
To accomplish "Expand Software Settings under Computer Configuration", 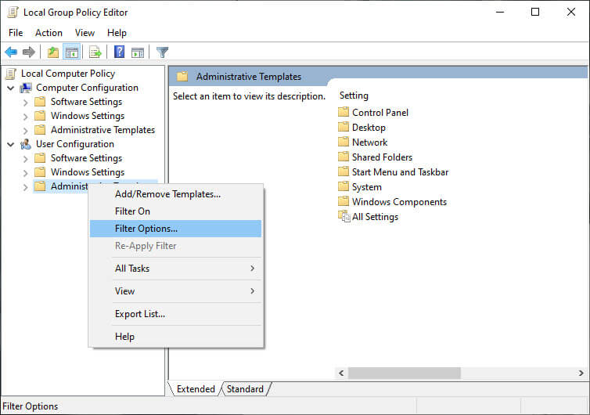I will (25, 103).
